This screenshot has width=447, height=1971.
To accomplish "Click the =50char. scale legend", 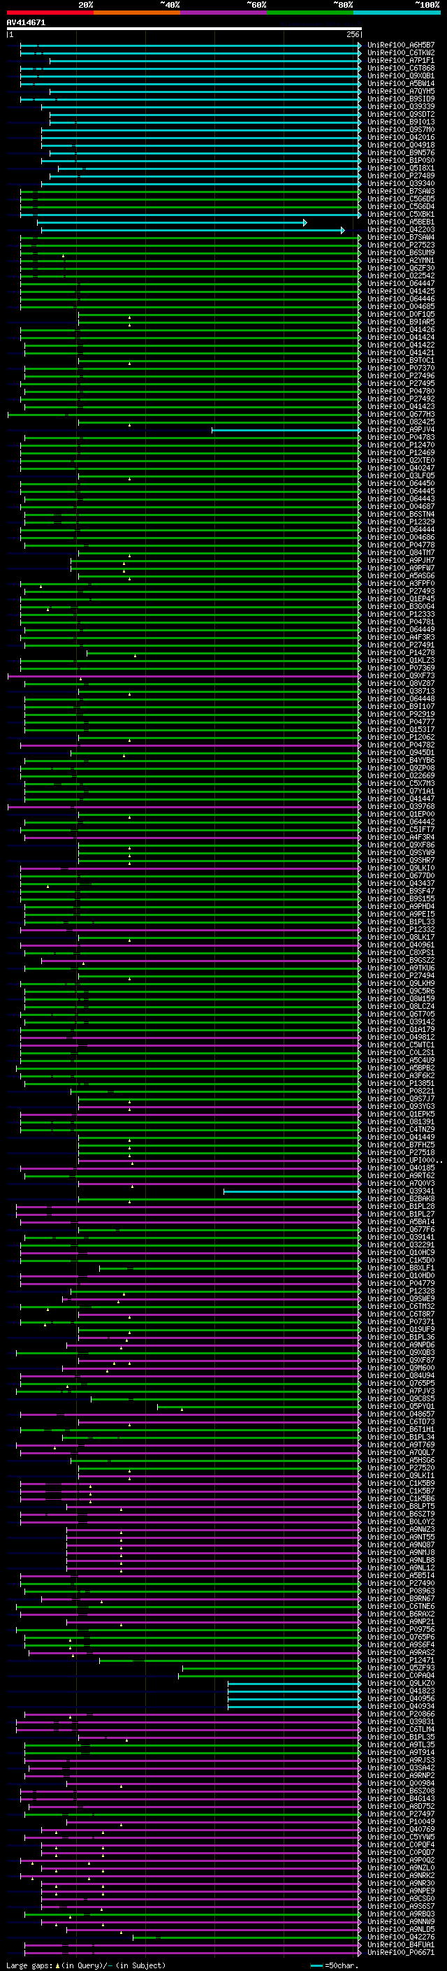I will [x=335, y=1965].
